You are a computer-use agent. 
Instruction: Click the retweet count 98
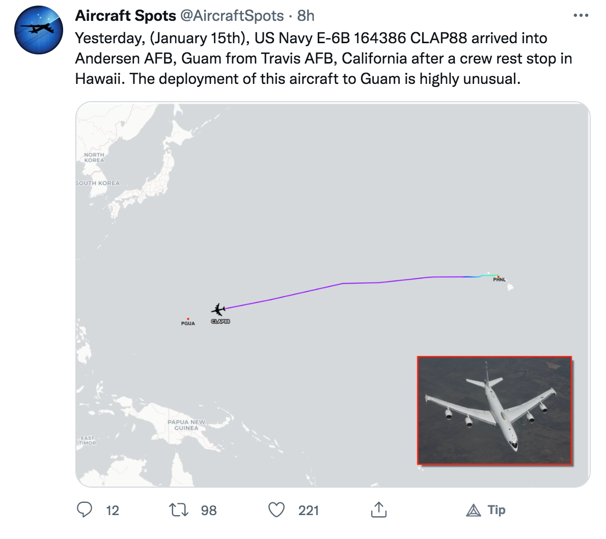pyautogui.click(x=209, y=511)
